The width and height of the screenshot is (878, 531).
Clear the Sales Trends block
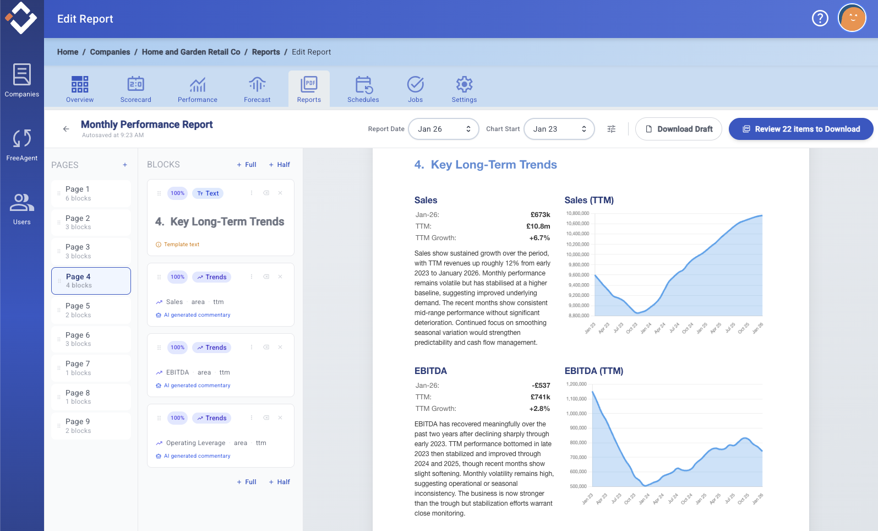[266, 277]
